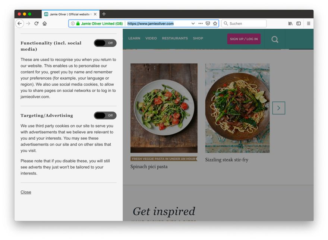328x240 pixels.
Task: Close the cookie settings panel via Close link
Action: tap(26, 192)
